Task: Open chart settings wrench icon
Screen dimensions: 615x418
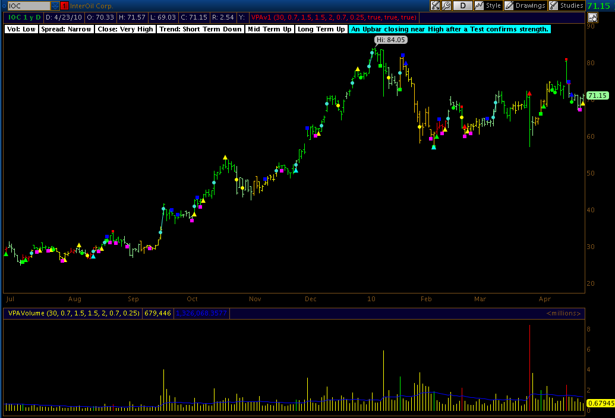Action: (446, 5)
